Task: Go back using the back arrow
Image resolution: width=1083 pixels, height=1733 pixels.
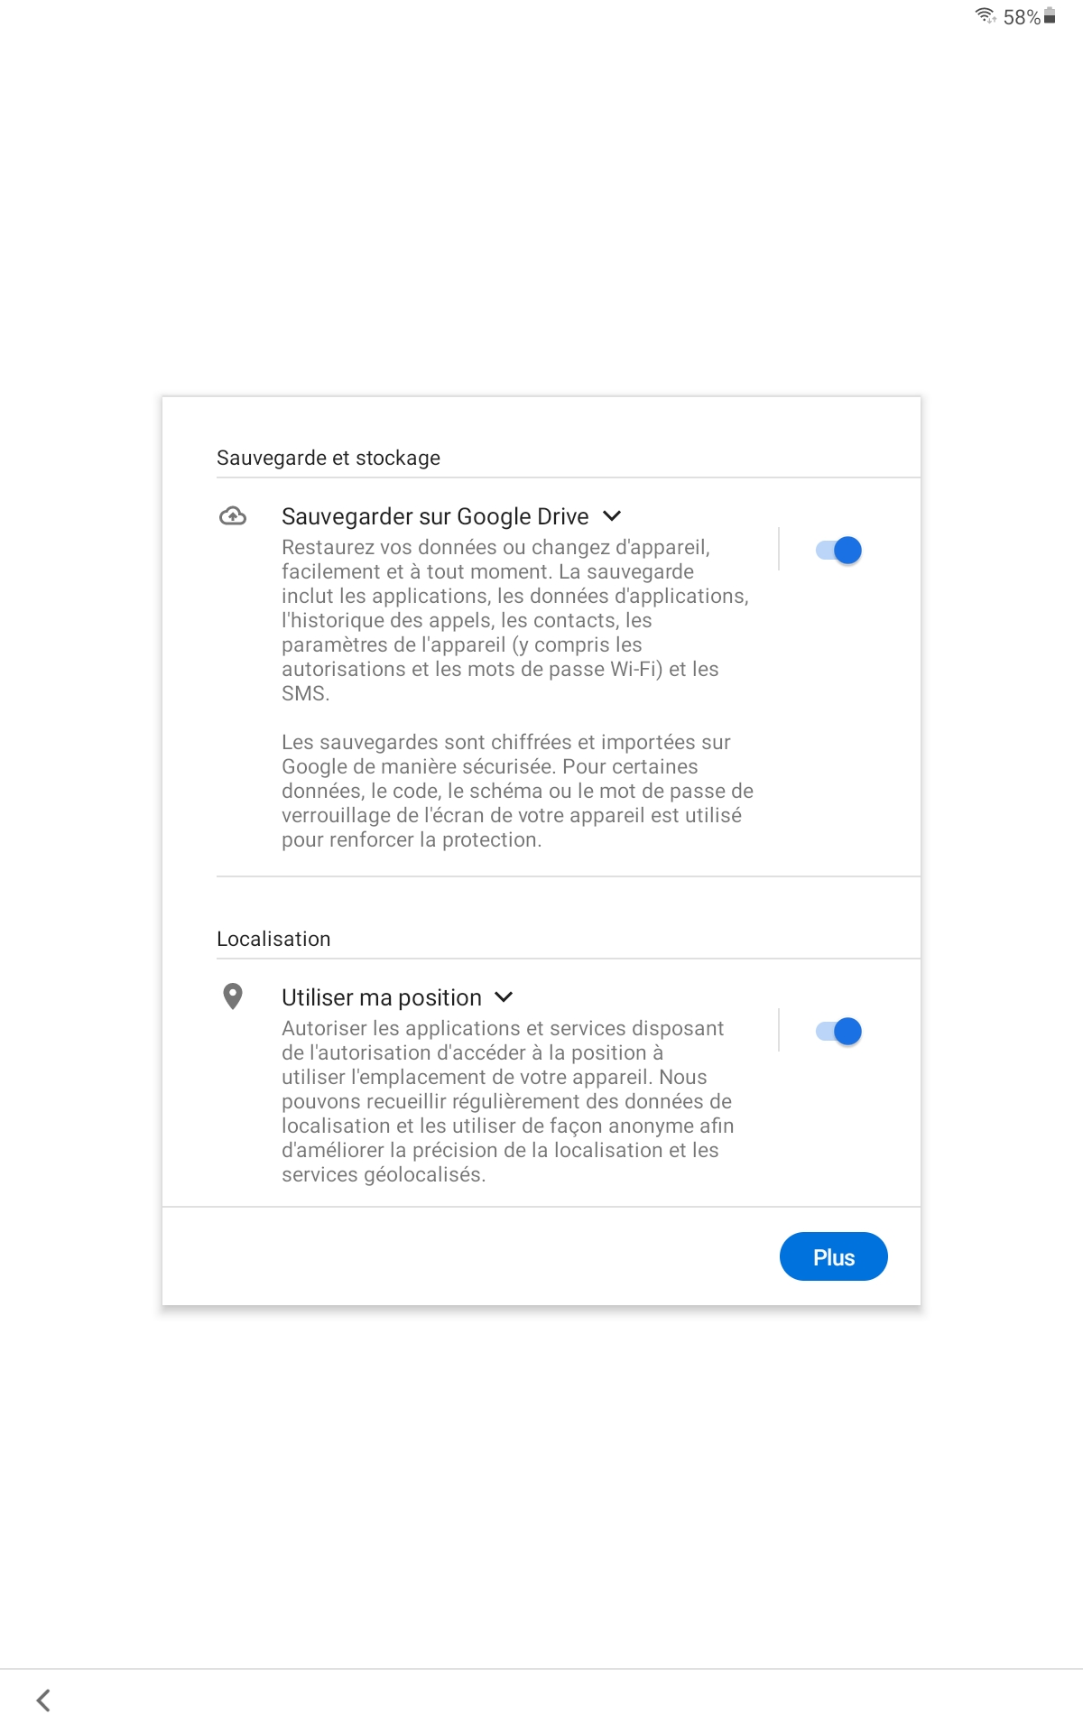Action: coord(43,1701)
